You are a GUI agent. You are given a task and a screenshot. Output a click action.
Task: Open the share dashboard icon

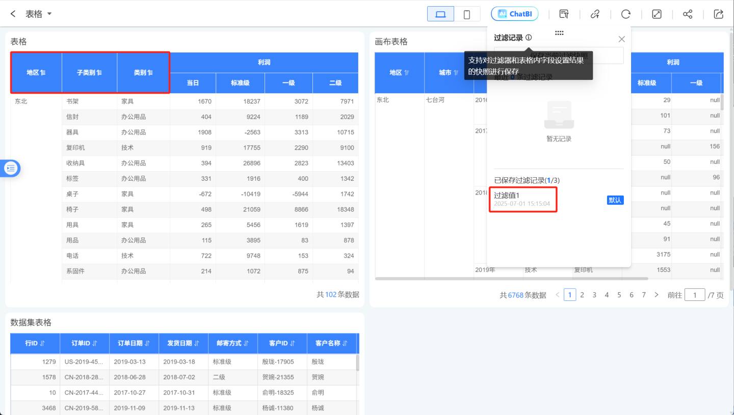pyautogui.click(x=688, y=14)
